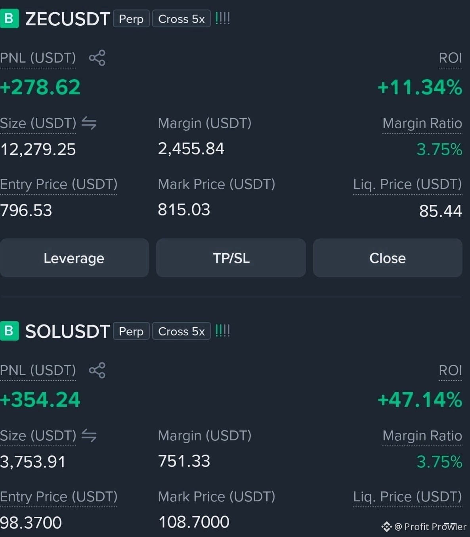Change ZECUSDT Cross 5x margin mode
The height and width of the screenshot is (537, 470).
tap(182, 19)
